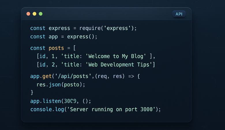Click the API badge
Viewport: 225px width, 130px height.
[x=179, y=14]
